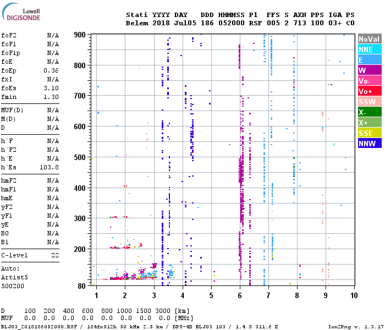Screen dimensions: 385x330
Task: Click the 900 km height axis label
Action: click(80, 35)
